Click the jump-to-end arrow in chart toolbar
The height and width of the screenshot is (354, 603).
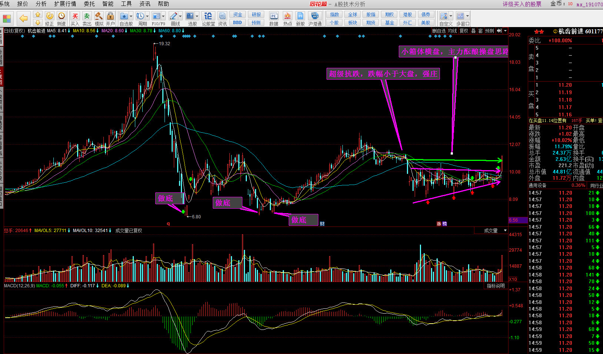click(499, 31)
